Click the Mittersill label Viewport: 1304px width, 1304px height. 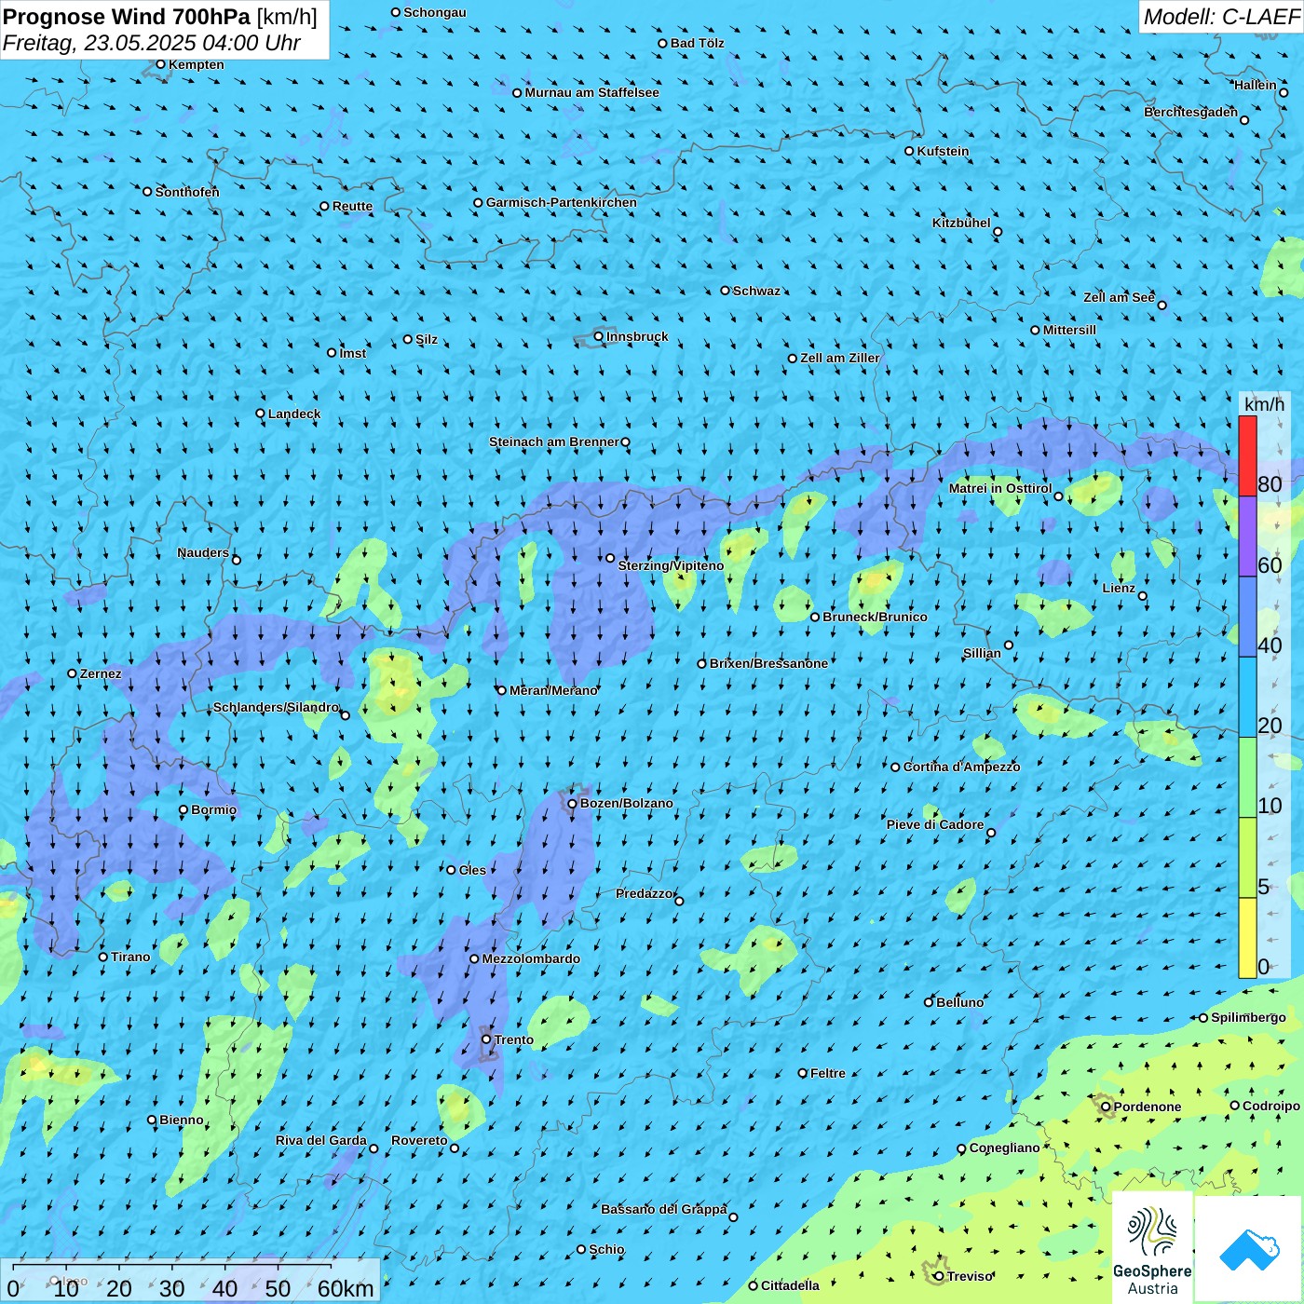1069,330
